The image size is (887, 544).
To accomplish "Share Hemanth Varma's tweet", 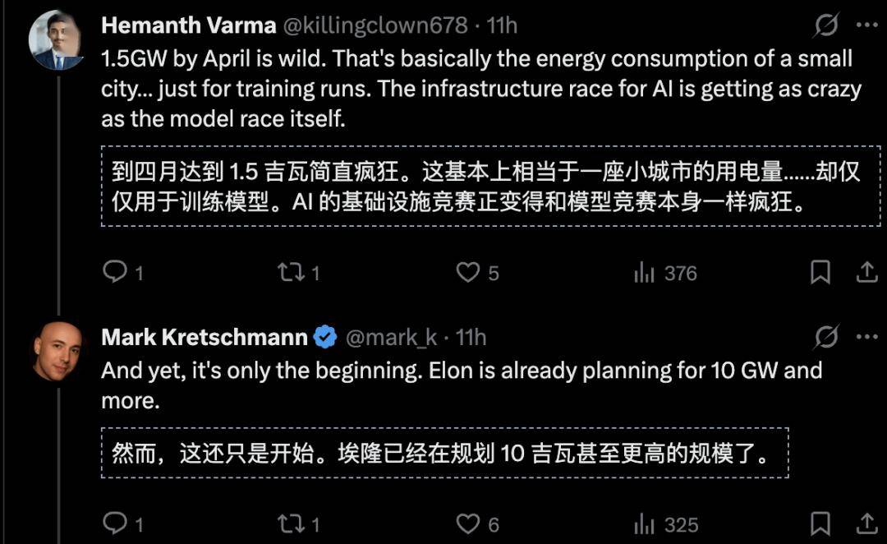I will pos(866,272).
